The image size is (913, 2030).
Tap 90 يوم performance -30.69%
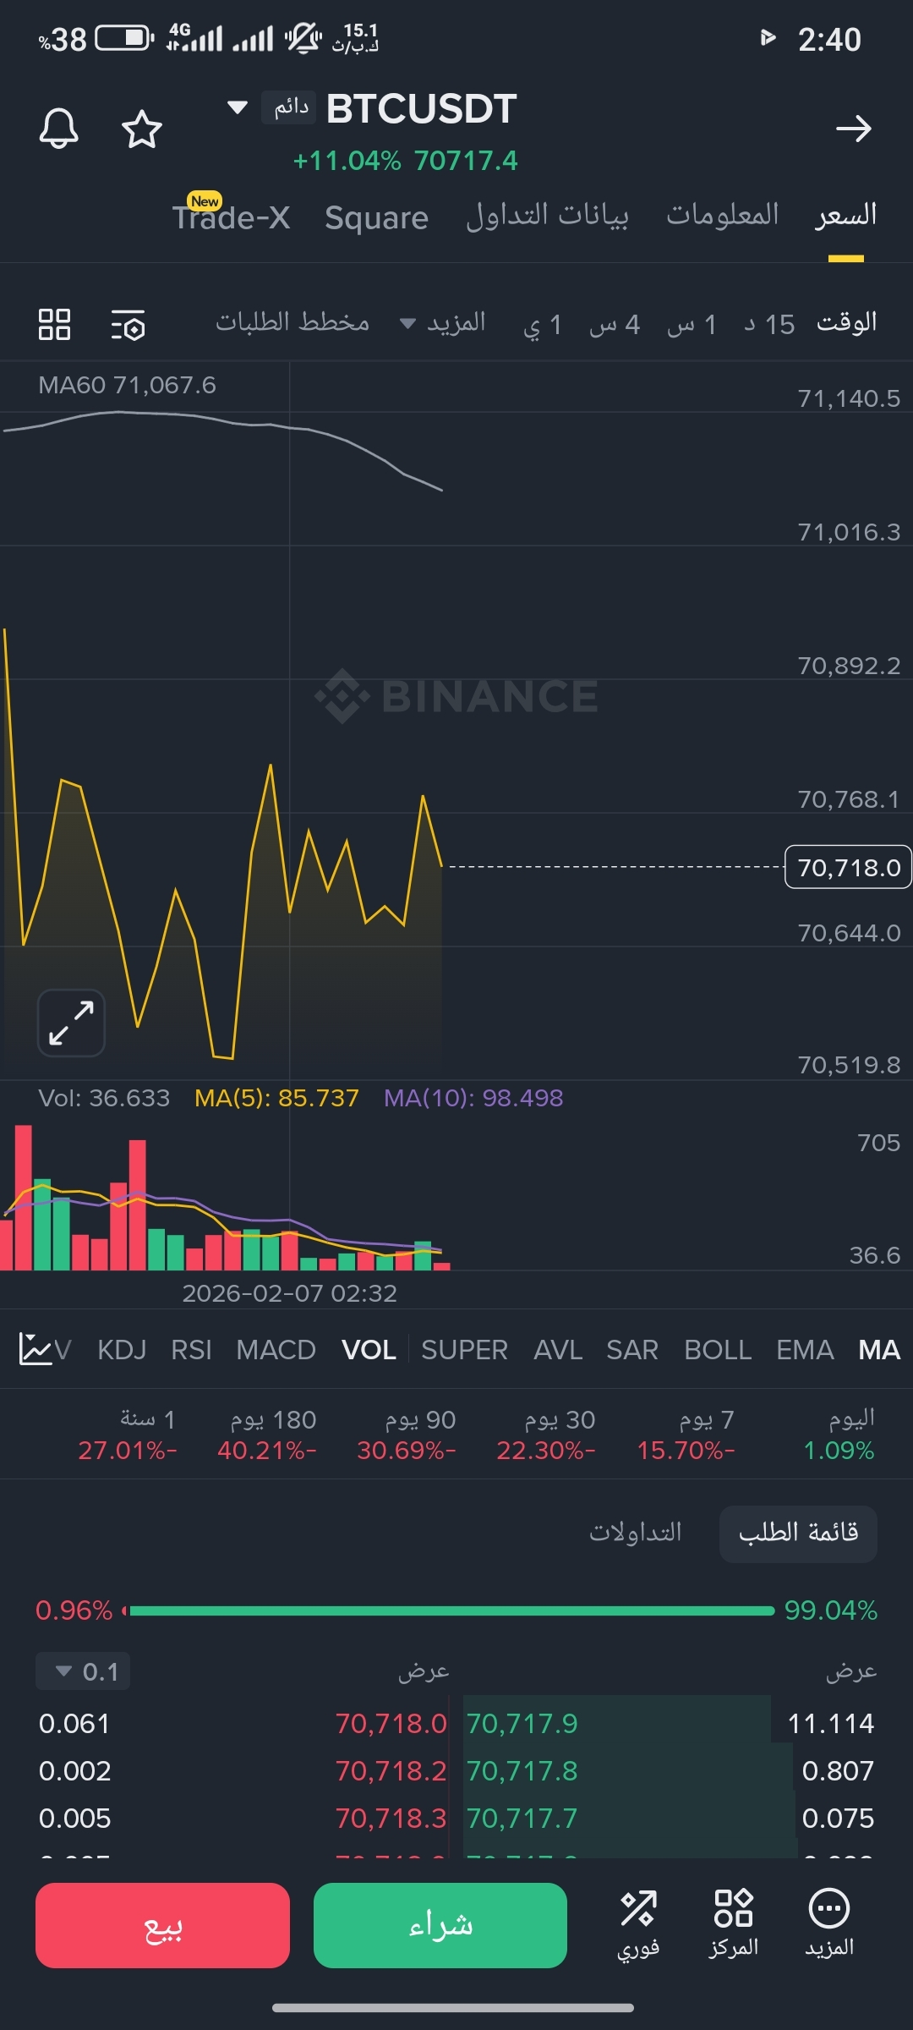[407, 1435]
